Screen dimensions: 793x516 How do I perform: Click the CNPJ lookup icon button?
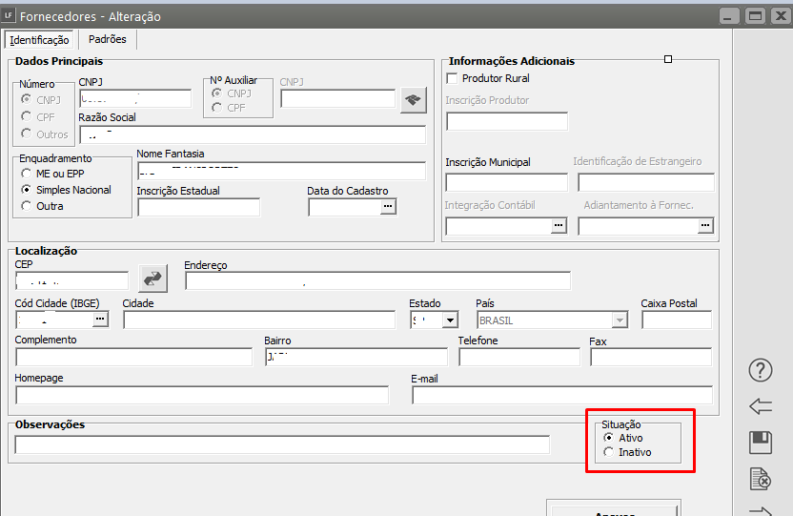[413, 100]
